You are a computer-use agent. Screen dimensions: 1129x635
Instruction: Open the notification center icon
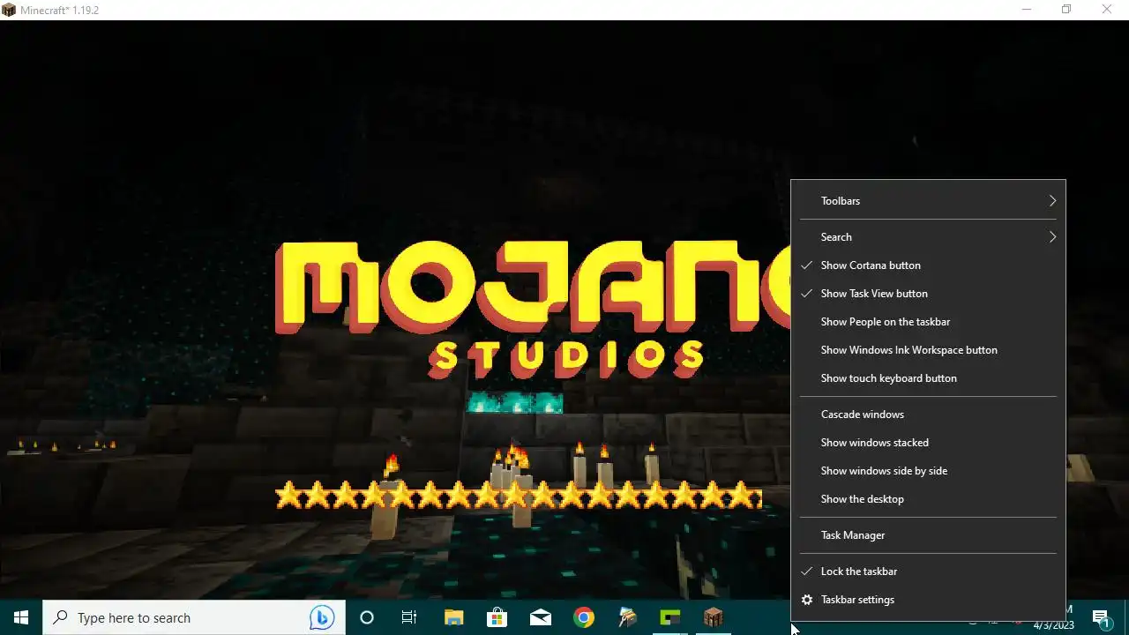pos(1101,617)
